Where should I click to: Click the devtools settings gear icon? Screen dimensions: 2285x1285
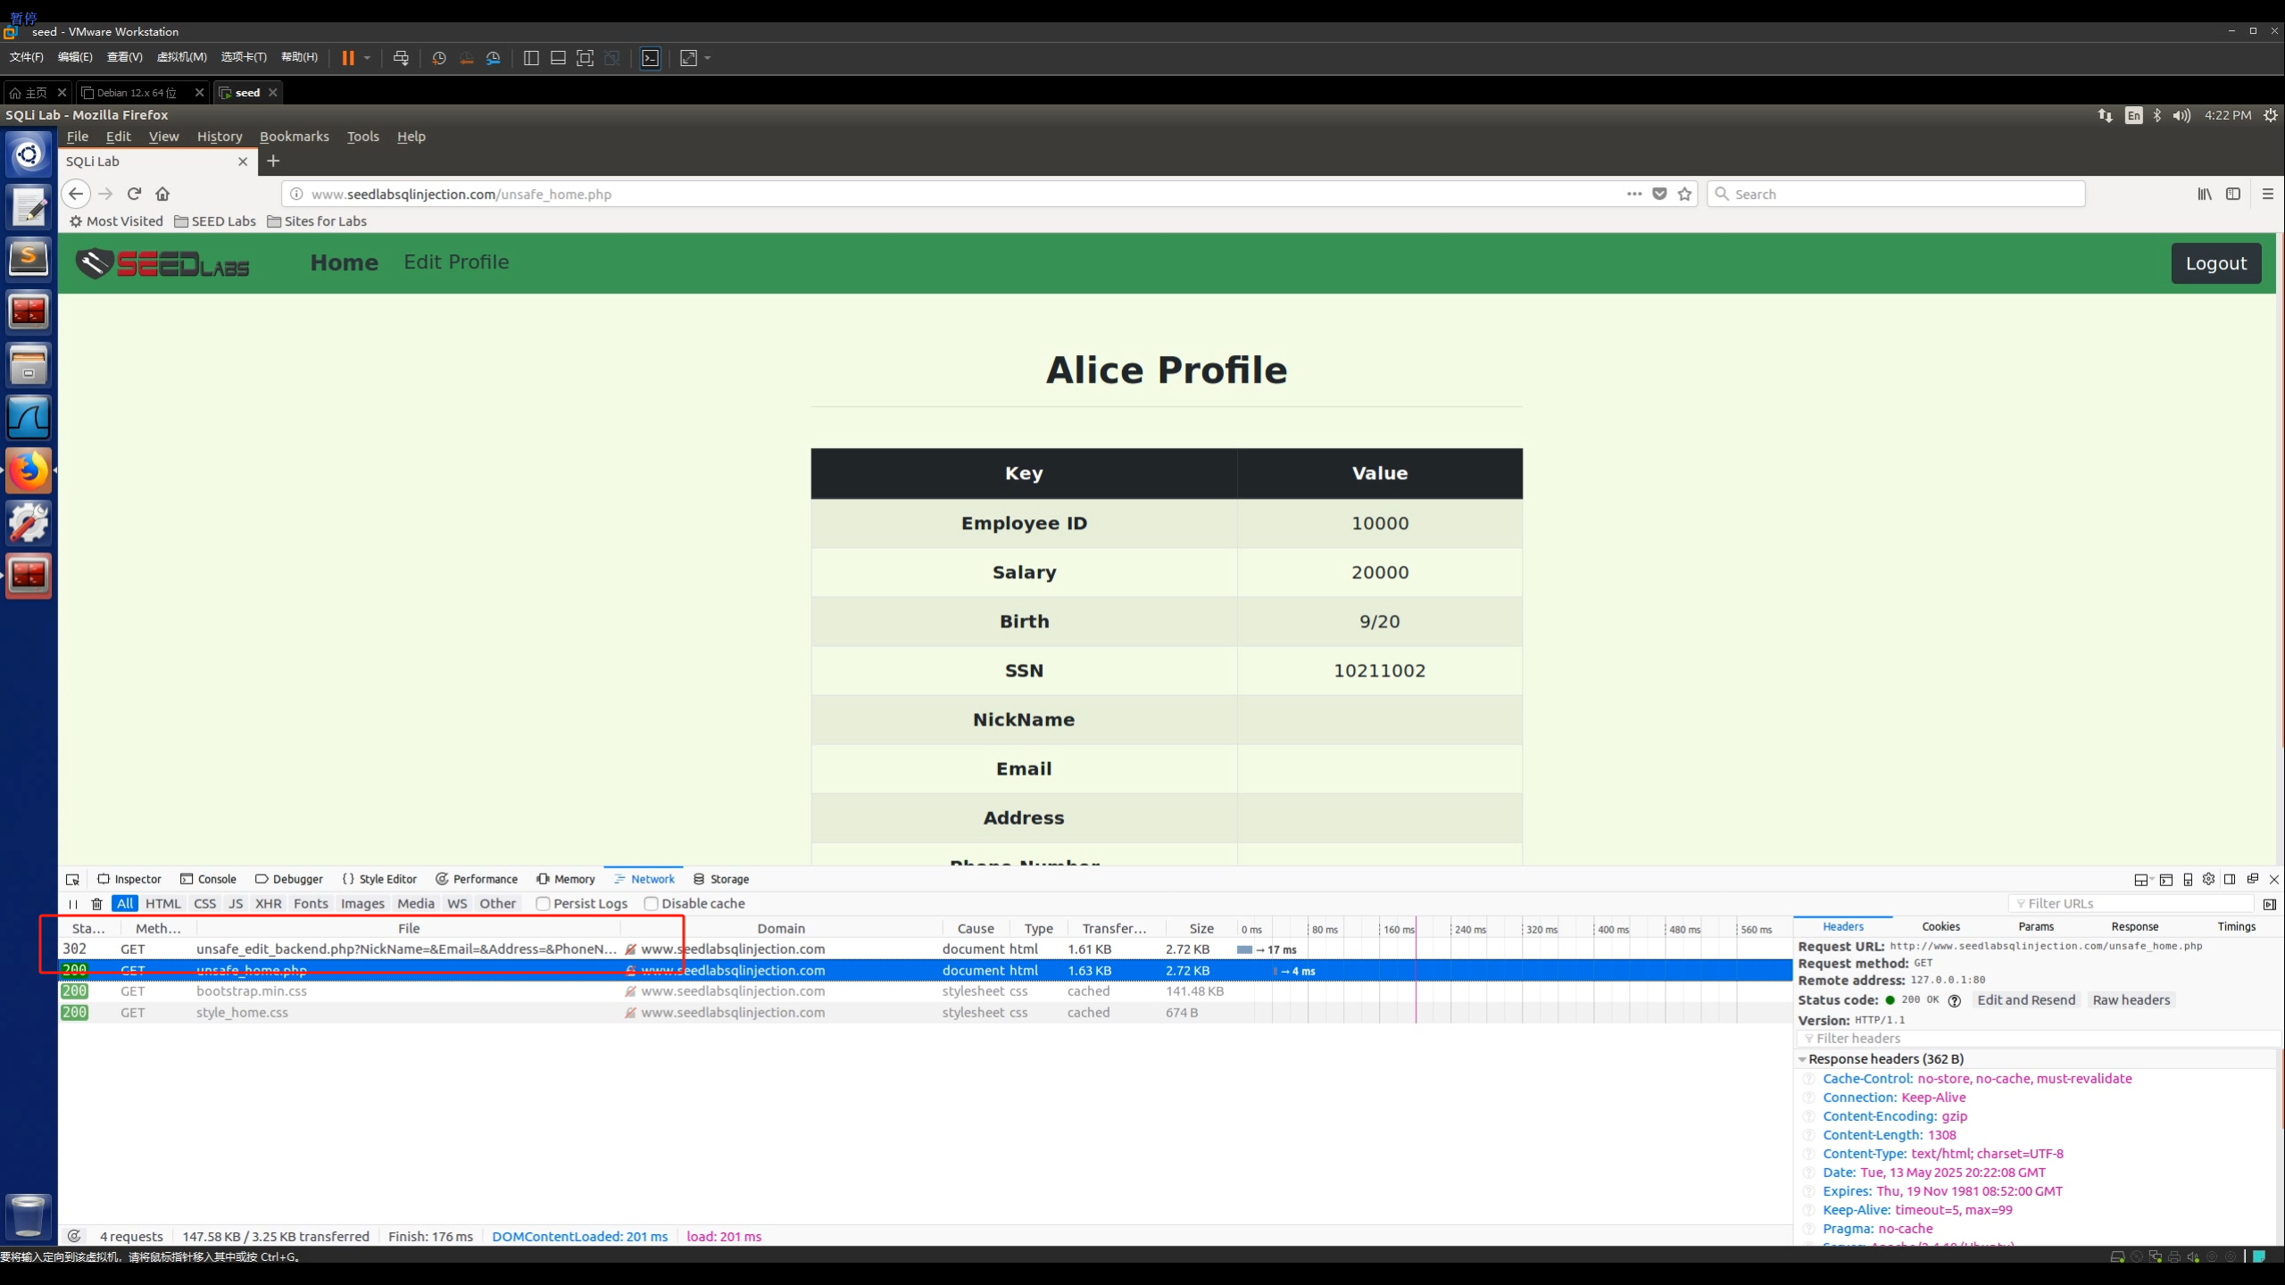2208,879
